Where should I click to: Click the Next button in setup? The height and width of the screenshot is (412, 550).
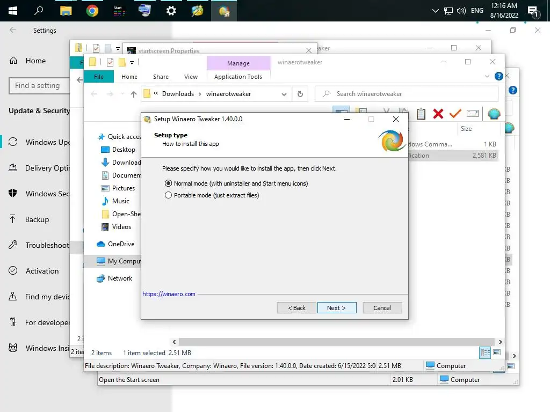[x=337, y=307]
